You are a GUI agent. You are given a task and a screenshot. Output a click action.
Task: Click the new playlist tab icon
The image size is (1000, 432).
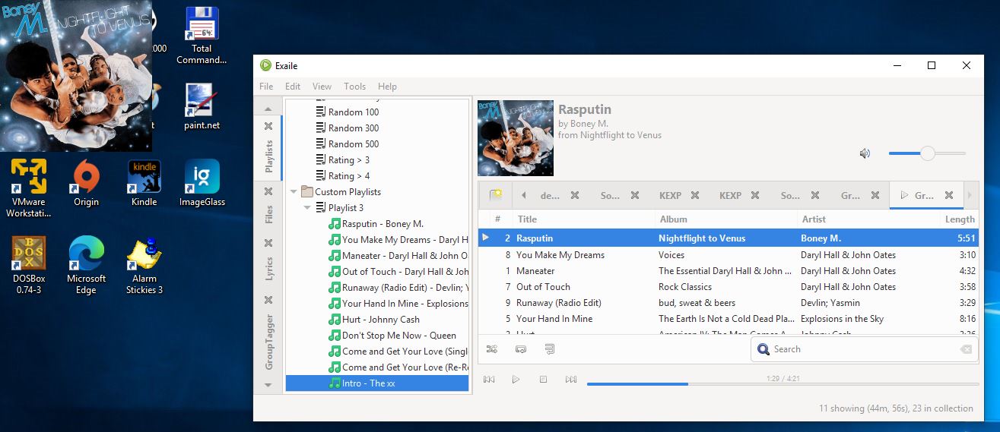tap(495, 195)
